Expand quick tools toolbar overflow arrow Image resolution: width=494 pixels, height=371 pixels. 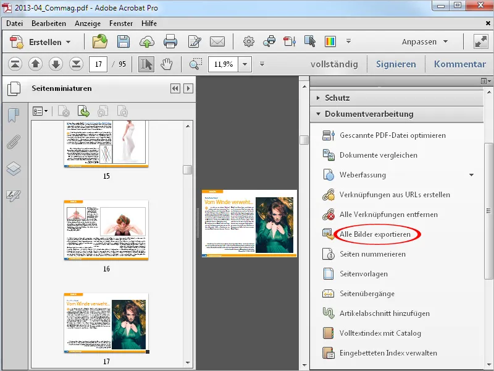[x=348, y=41]
